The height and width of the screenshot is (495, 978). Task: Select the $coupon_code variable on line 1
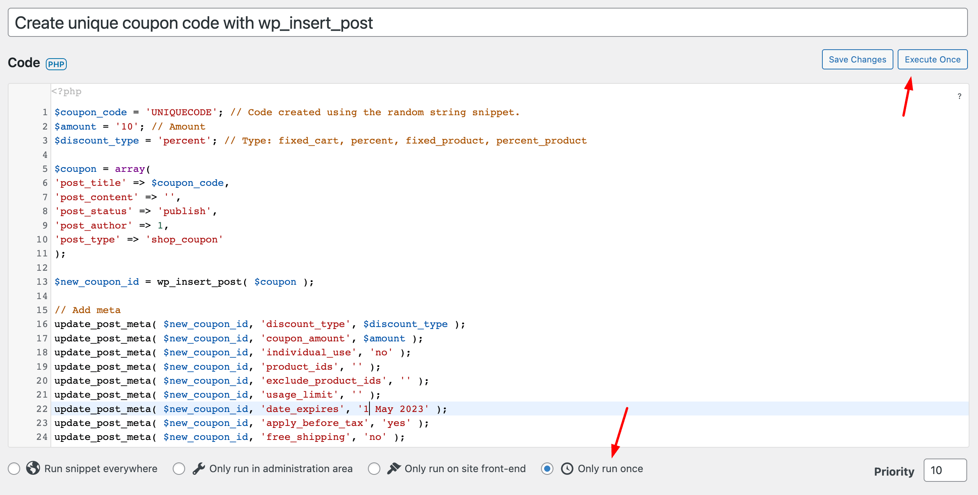90,112
